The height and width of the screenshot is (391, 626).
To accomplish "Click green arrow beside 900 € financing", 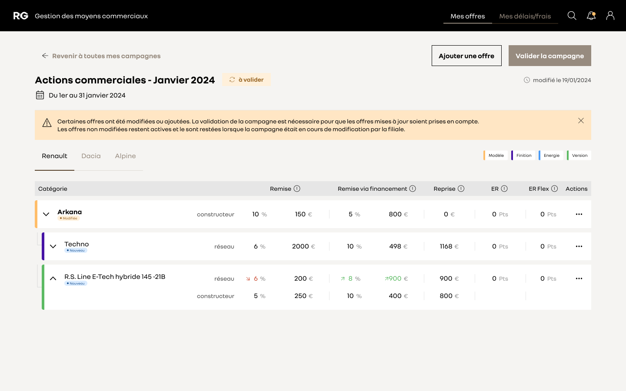I will pos(386,279).
